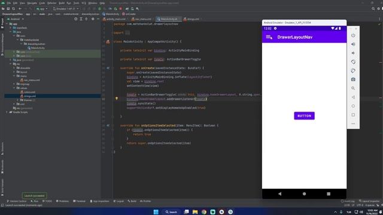
Task: Rotate the emulator right
Action: pyautogui.click(x=353, y=70)
